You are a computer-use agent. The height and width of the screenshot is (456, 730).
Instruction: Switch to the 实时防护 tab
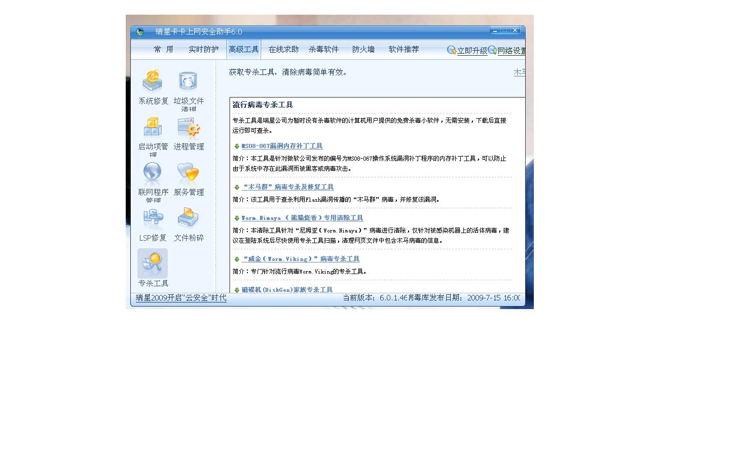[x=203, y=49]
